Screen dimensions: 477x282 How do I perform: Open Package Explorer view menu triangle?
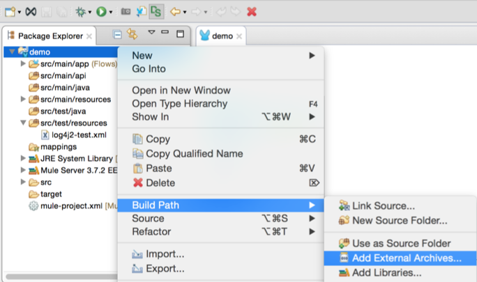pos(151,33)
